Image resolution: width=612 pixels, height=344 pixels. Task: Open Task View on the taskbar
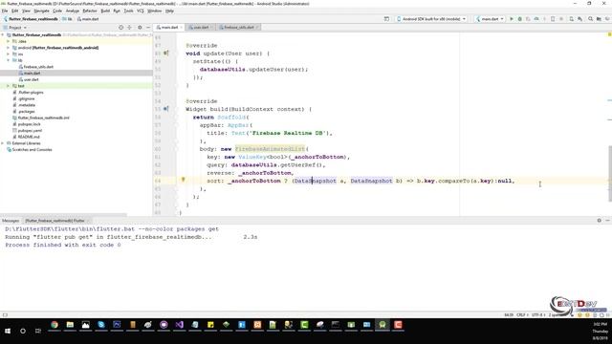[x=38, y=331]
